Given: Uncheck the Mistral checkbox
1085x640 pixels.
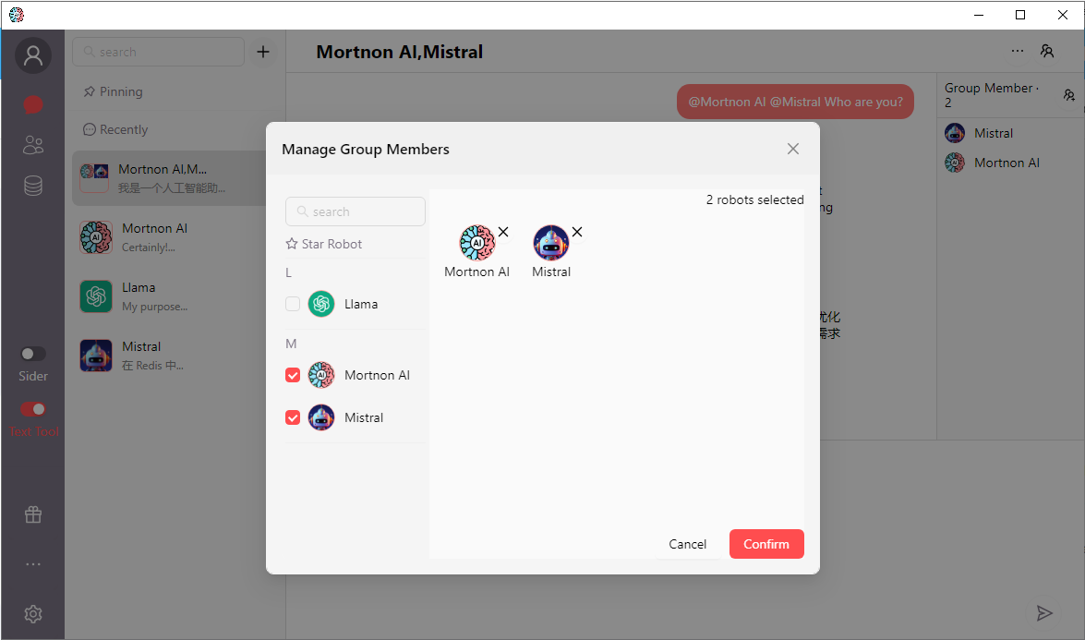Looking at the screenshot, I should 293,417.
